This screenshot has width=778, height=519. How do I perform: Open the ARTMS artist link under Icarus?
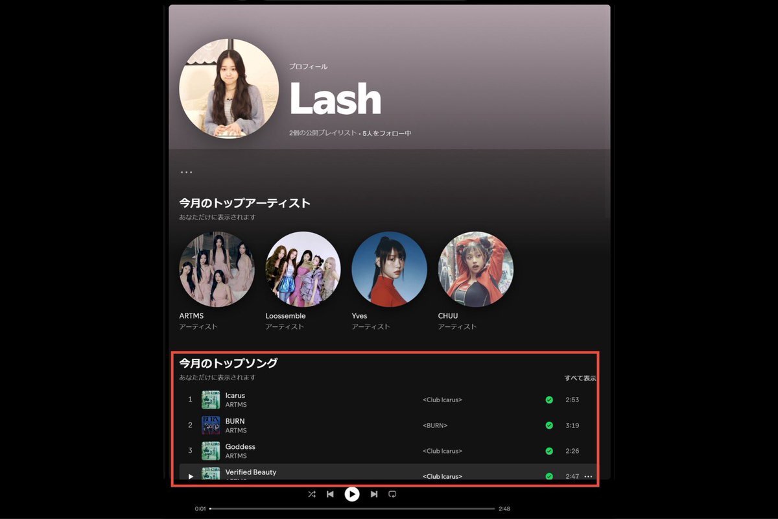coord(236,405)
